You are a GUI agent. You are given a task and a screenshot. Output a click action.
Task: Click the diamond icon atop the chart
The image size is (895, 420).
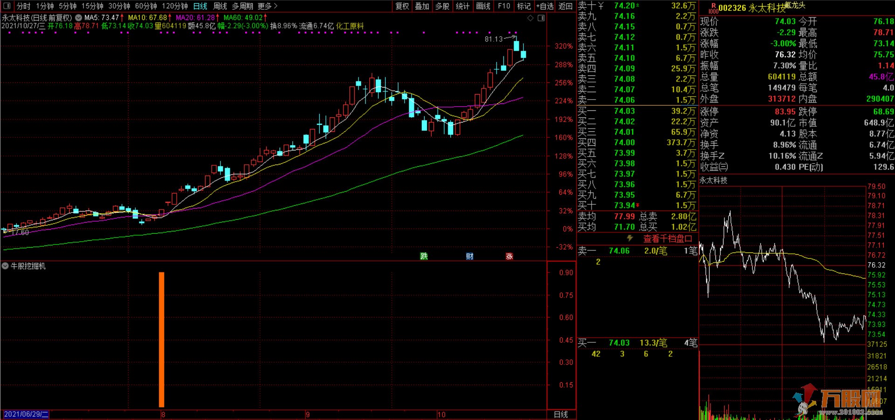(x=530, y=18)
